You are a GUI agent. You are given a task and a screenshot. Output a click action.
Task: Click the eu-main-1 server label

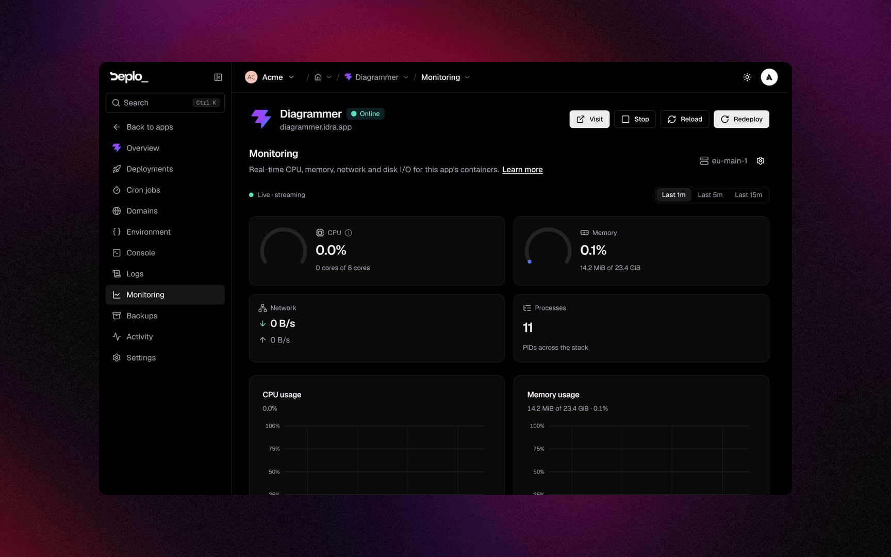coord(723,161)
